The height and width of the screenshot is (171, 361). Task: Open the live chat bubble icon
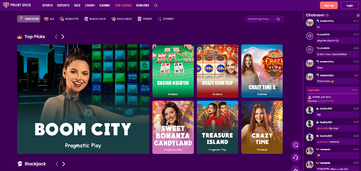coord(296,145)
